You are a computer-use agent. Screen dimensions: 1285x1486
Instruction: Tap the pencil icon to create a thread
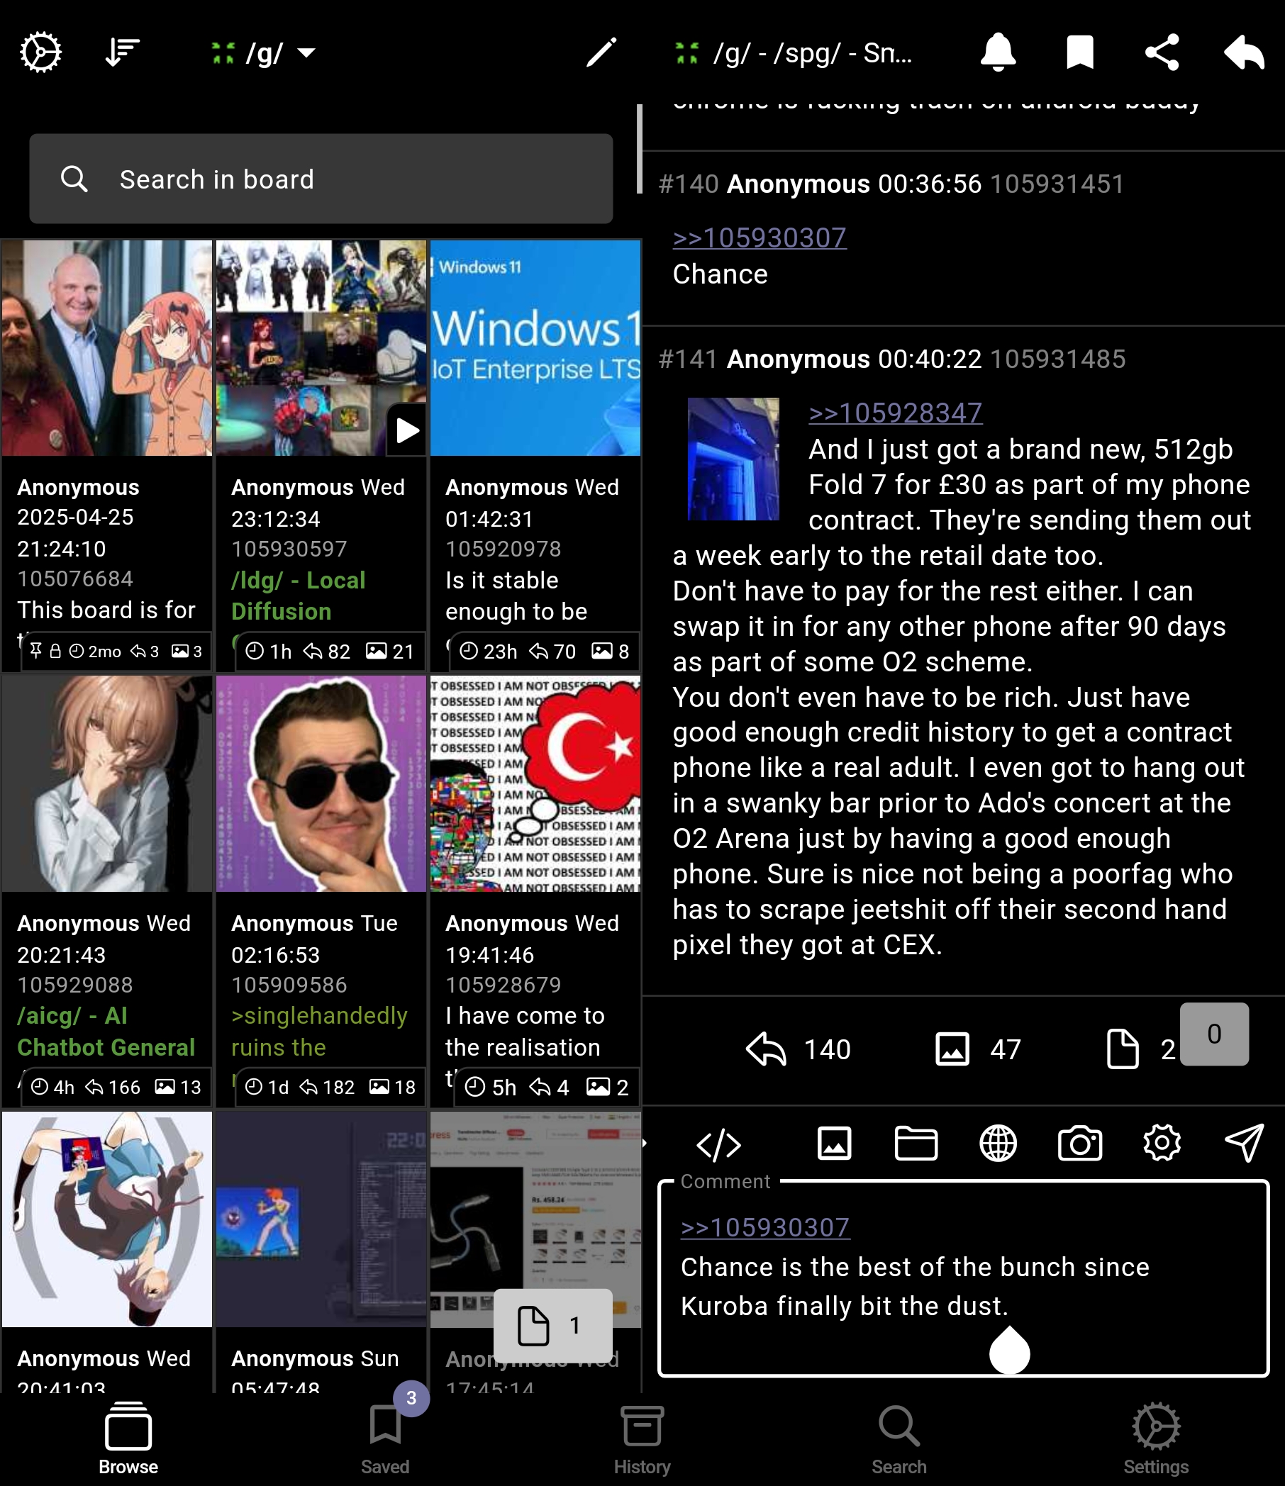point(601,52)
